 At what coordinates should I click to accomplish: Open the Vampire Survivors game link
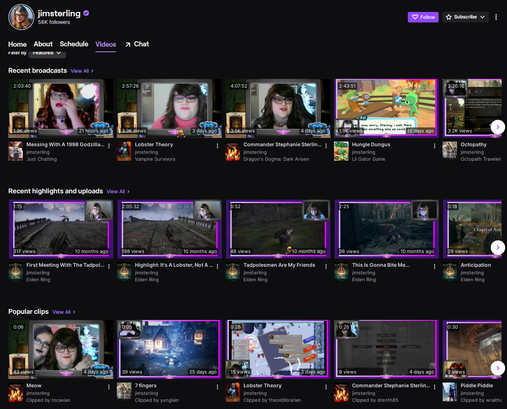coord(155,159)
